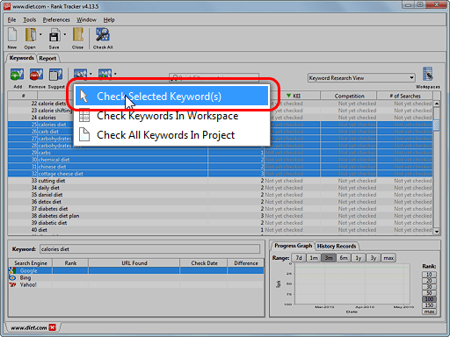Screen dimensions: 450x337
Task: Switch to the Keywords tab
Action: (21, 58)
